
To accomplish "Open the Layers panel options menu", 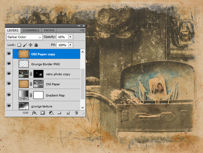I will coord(82,30).
